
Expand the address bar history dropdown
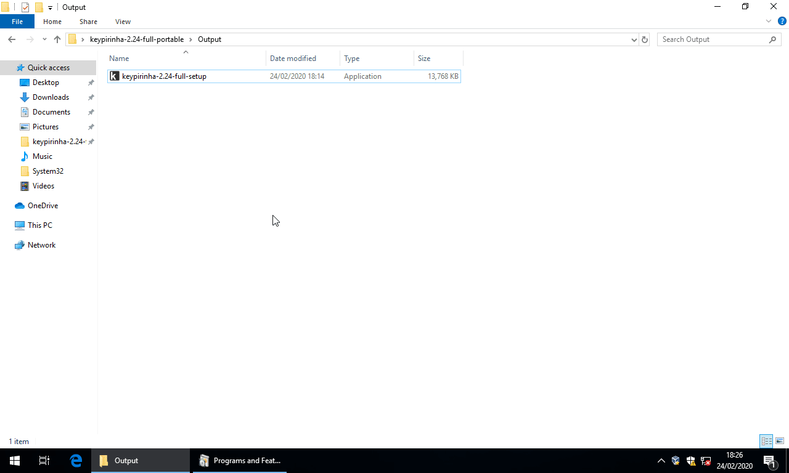point(634,39)
